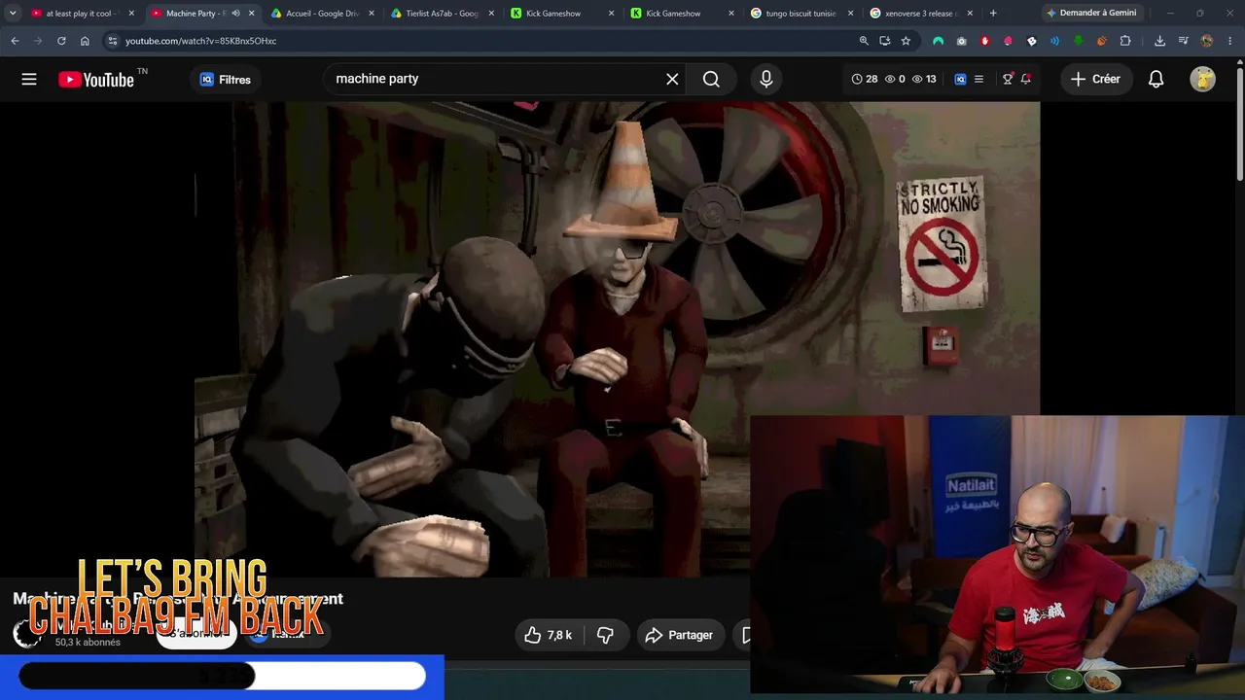This screenshot has height=700, width=1245.
Task: Open the extension list-lines icon in YouTube header
Action: (979, 80)
